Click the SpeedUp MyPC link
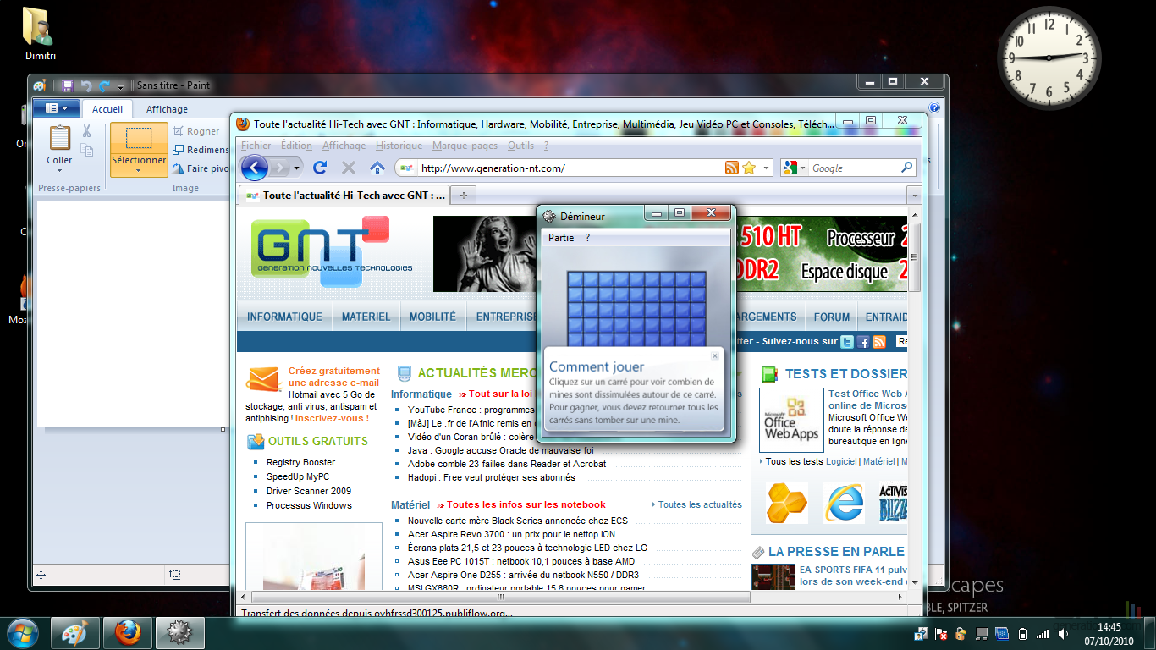This screenshot has height=650, width=1156. point(298,476)
